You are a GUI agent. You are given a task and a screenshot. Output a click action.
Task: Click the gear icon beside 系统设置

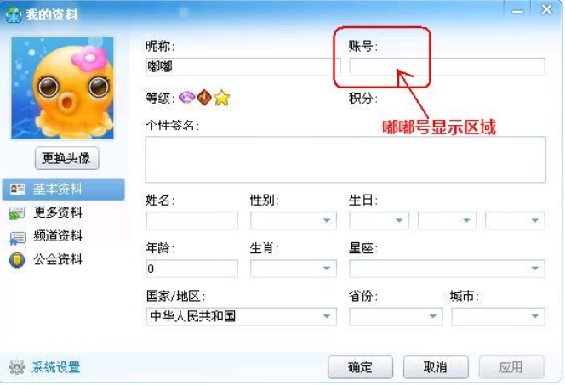(16, 367)
